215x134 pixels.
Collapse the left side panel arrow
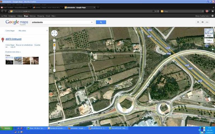point(47,30)
